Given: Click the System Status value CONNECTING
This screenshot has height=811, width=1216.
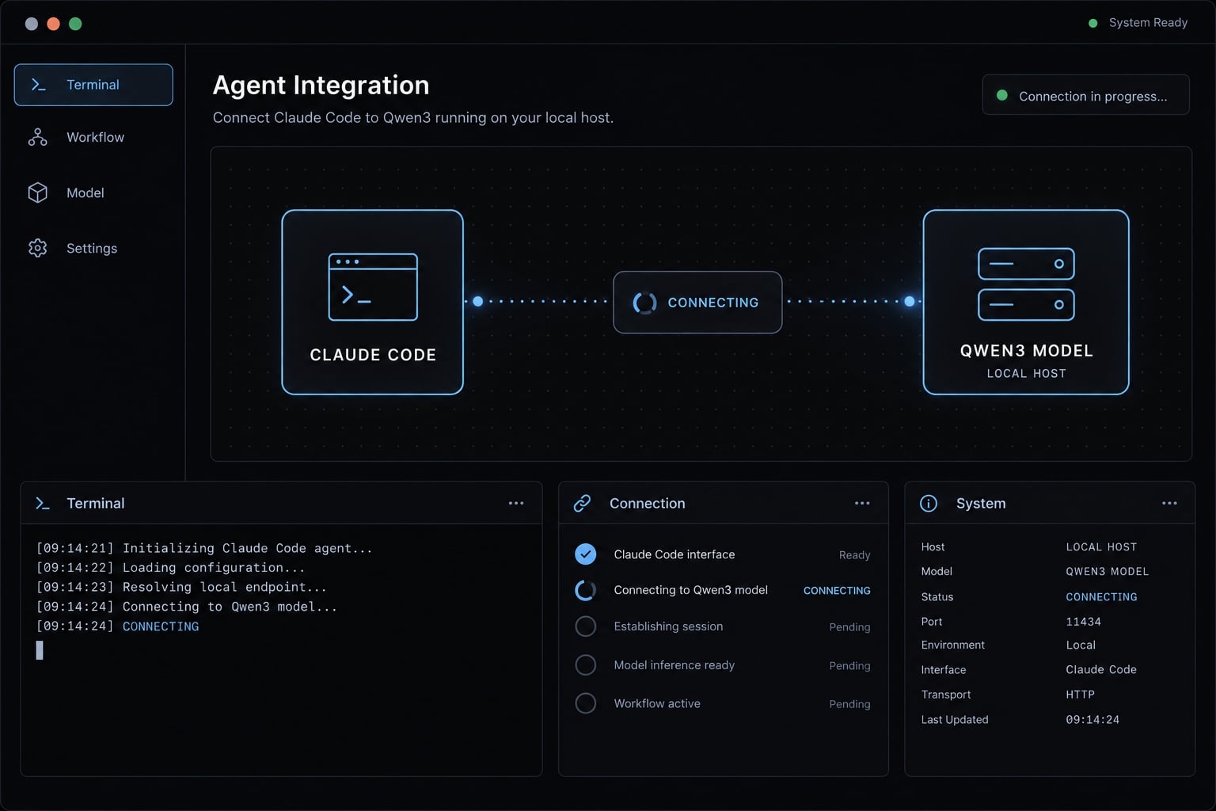Looking at the screenshot, I should (x=1101, y=597).
